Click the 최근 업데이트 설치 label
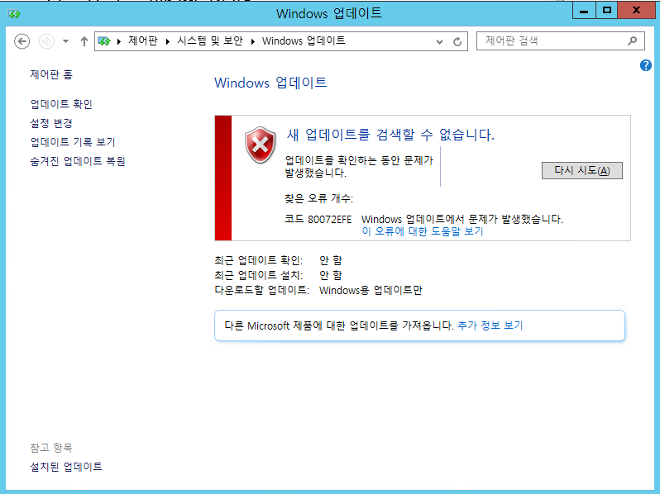Screen dimensions: 660x494 point(258,275)
